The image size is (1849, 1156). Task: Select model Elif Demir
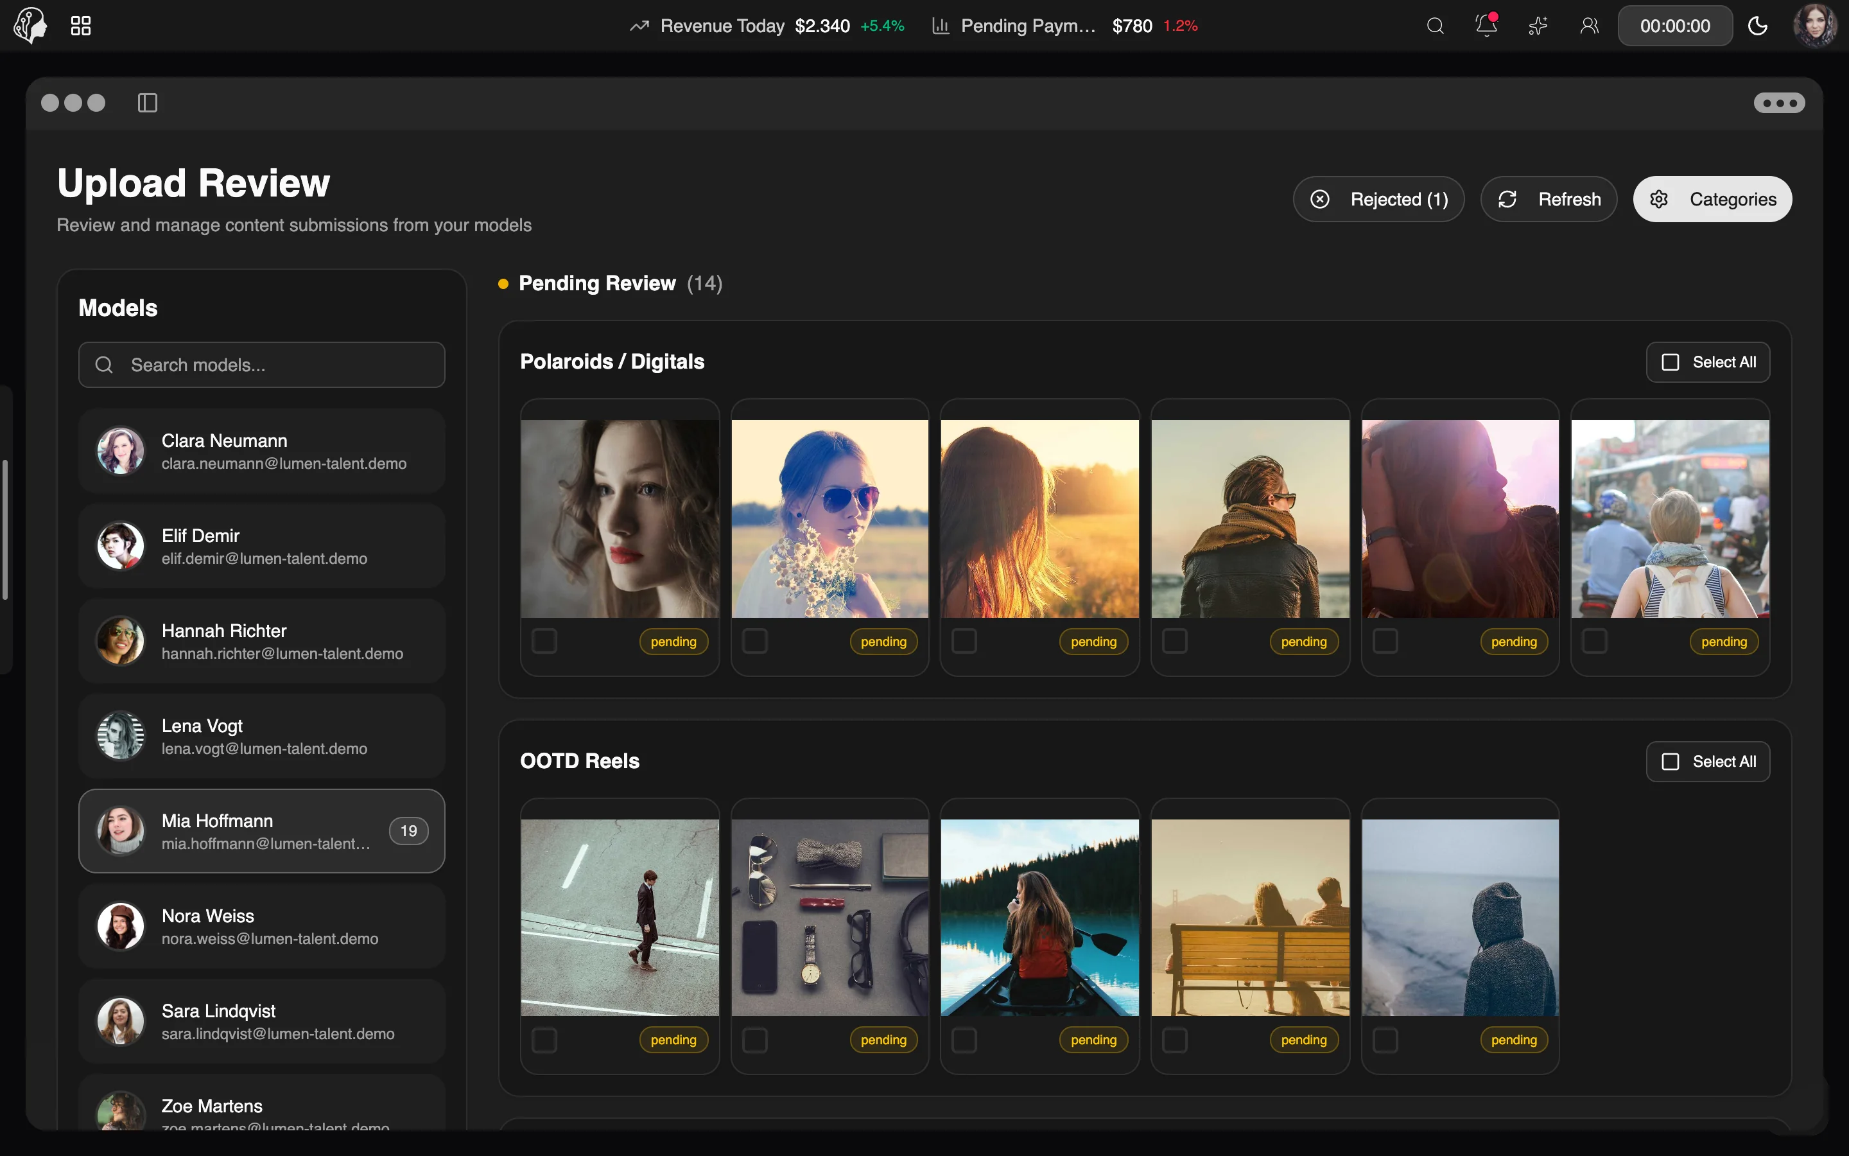click(x=262, y=546)
